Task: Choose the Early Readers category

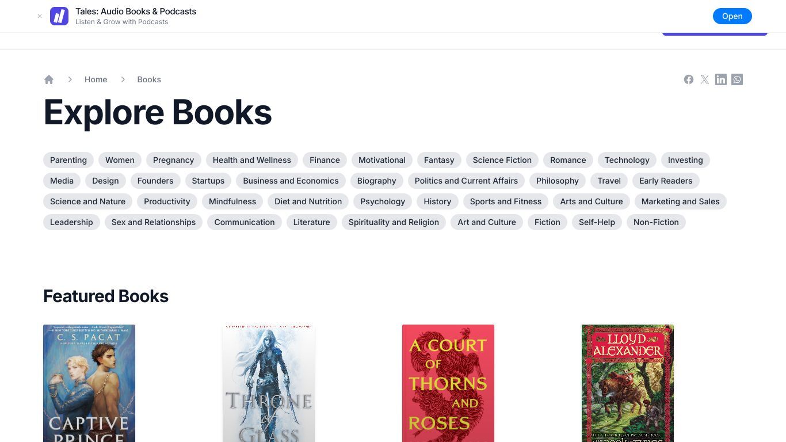Action: click(x=666, y=181)
